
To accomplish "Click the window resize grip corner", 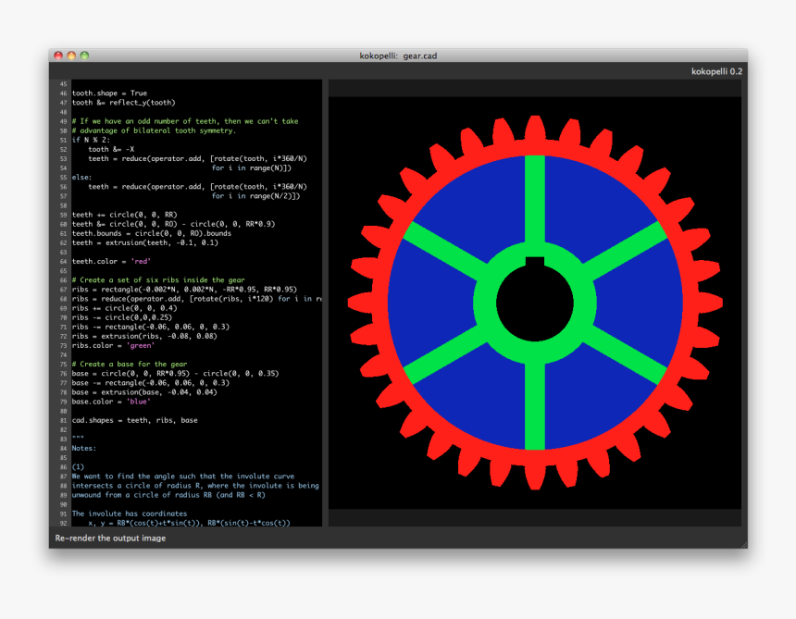I will [741, 543].
